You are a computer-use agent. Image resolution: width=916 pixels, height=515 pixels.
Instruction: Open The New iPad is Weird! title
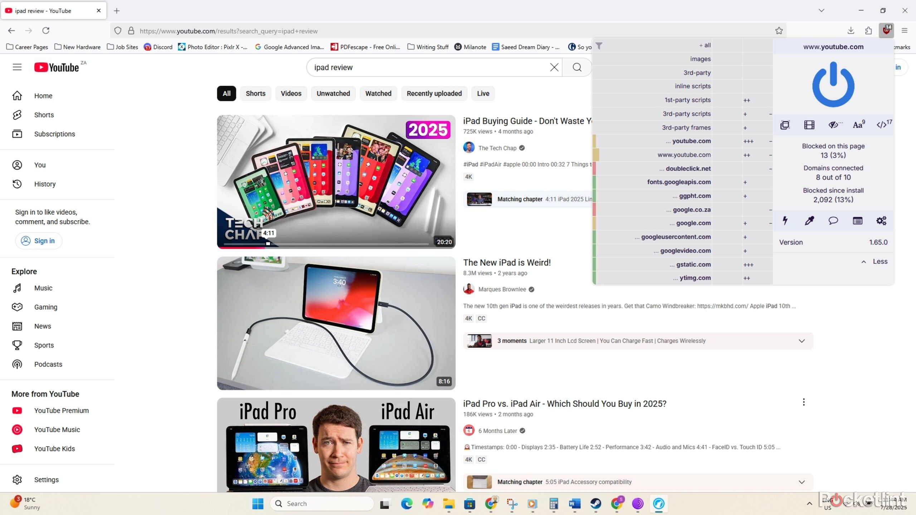507,263
